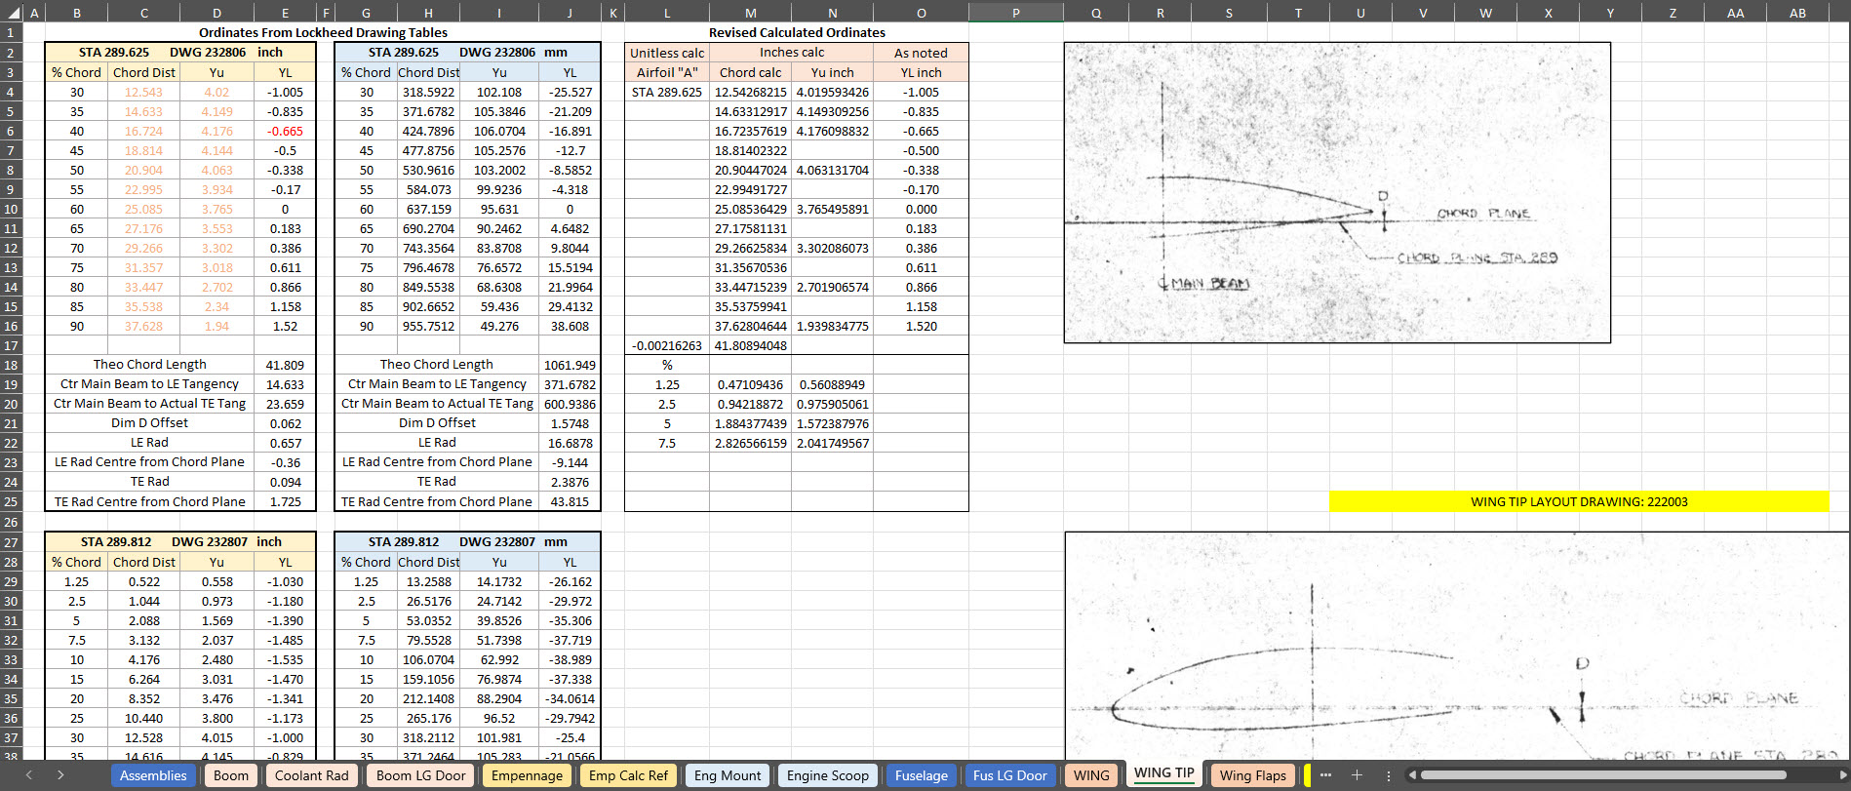
Task: Open the hidden sheet tabs ellipsis
Action: click(x=1325, y=775)
